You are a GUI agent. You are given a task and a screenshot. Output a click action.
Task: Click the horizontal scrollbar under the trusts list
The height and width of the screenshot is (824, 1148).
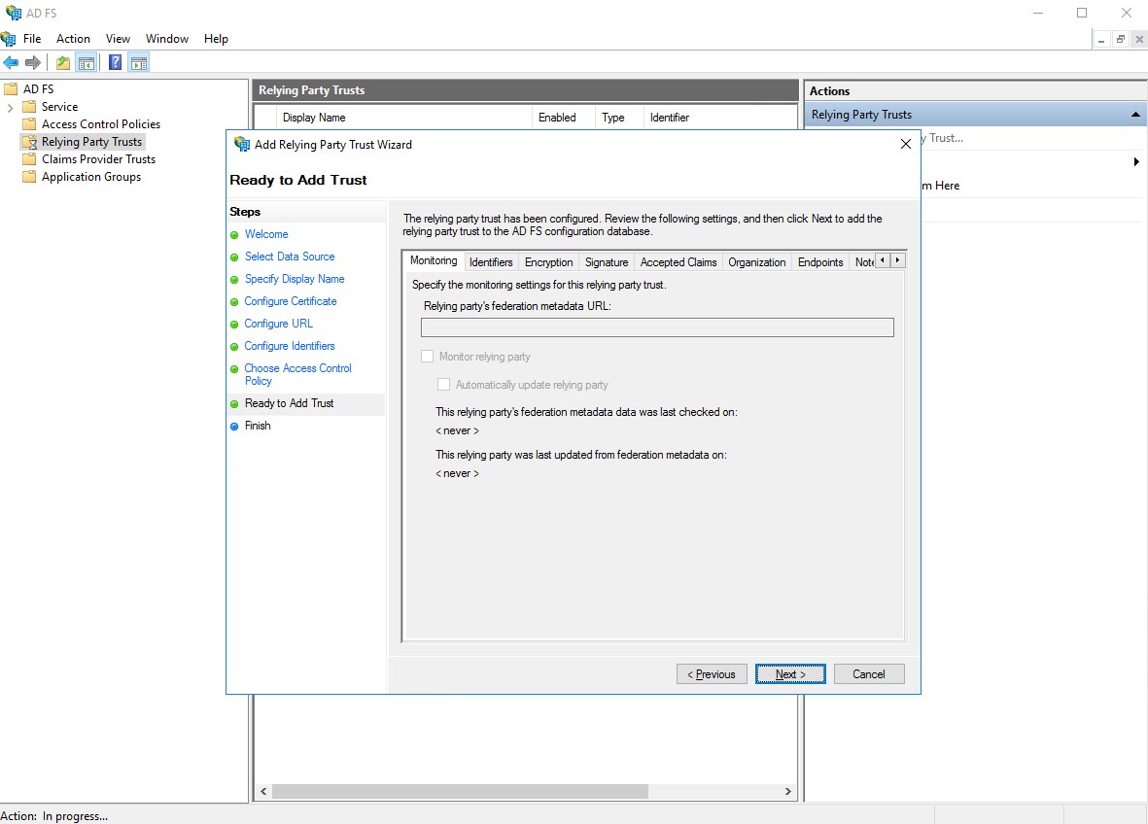tap(525, 792)
